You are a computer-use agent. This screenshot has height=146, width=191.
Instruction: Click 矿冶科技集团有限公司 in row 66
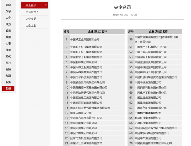(148, 123)
